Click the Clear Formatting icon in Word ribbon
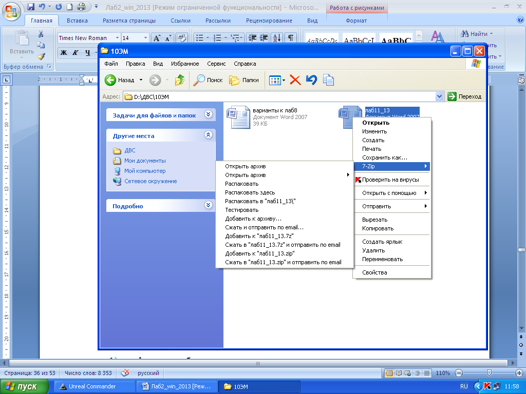The width and height of the screenshot is (526, 394). [181, 38]
